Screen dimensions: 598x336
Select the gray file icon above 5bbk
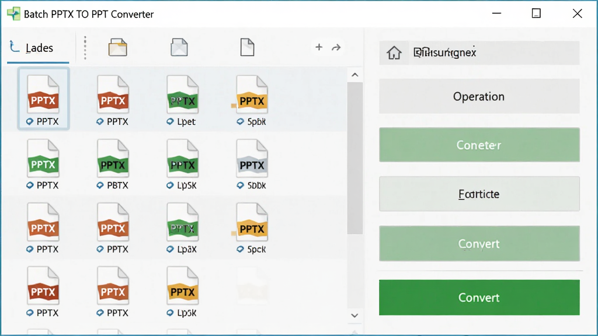(252, 158)
